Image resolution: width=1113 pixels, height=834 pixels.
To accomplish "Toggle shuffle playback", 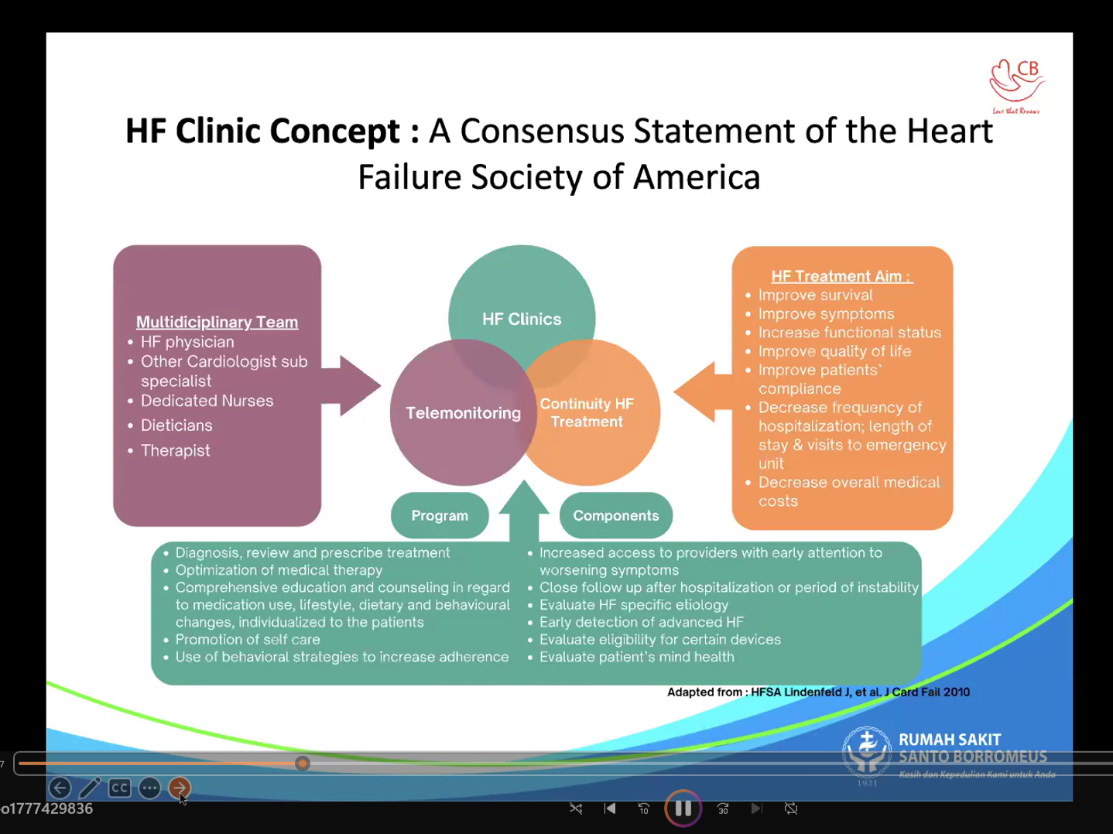I will (x=576, y=808).
